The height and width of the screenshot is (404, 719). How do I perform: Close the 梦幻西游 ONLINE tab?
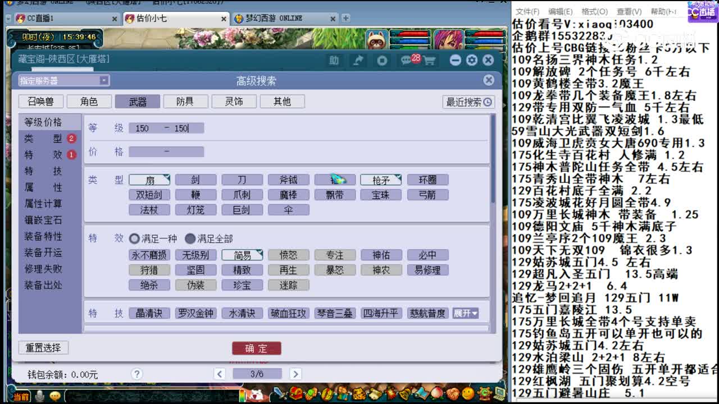click(x=334, y=19)
